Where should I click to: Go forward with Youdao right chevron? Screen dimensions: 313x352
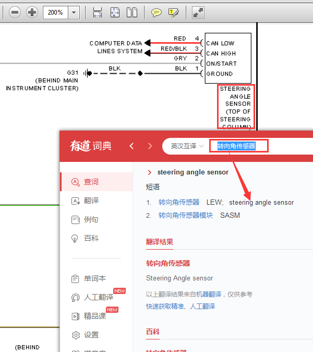pyautogui.click(x=150, y=146)
